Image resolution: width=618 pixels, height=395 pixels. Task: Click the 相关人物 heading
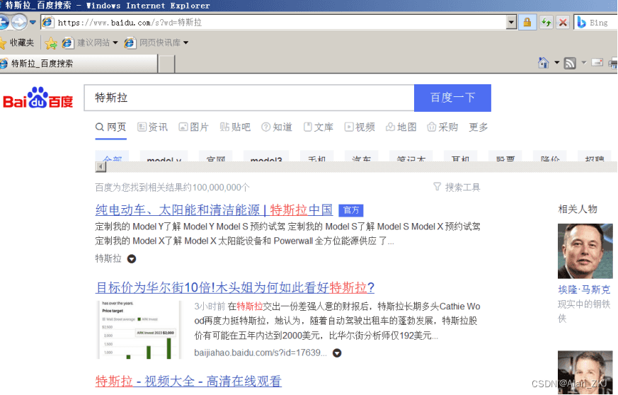[578, 210]
